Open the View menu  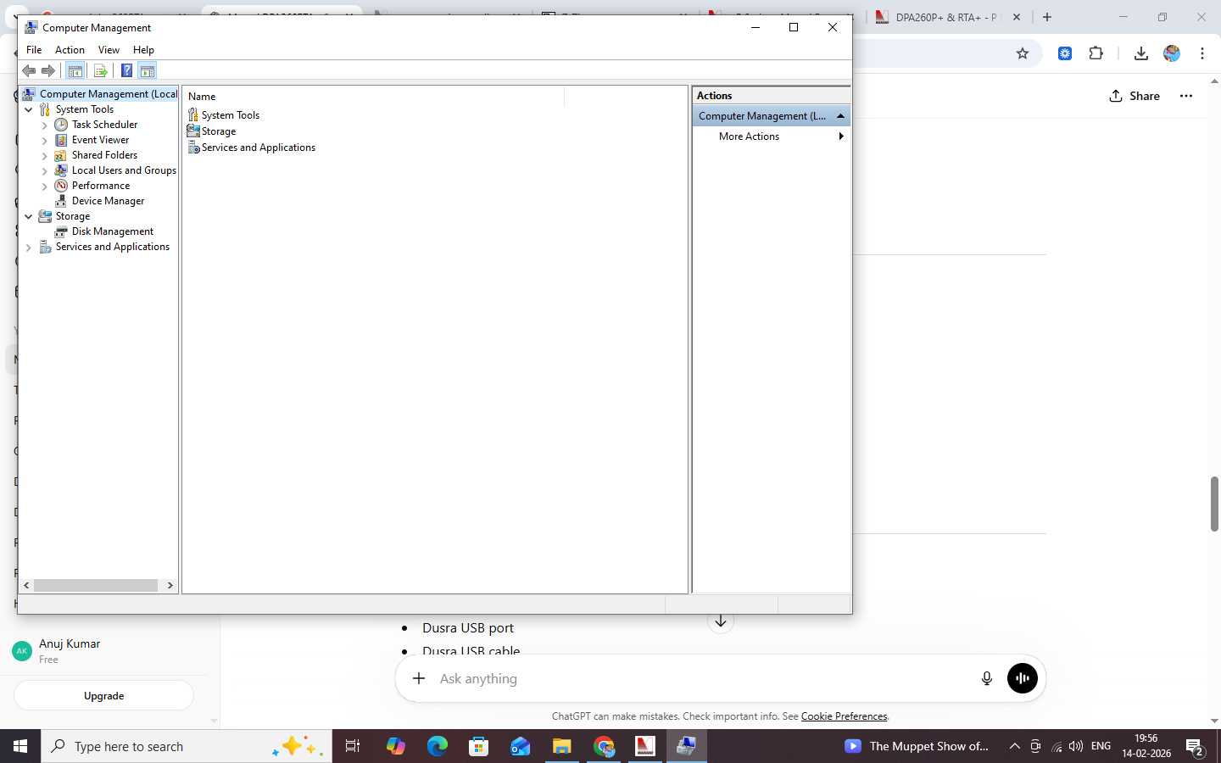(x=109, y=50)
